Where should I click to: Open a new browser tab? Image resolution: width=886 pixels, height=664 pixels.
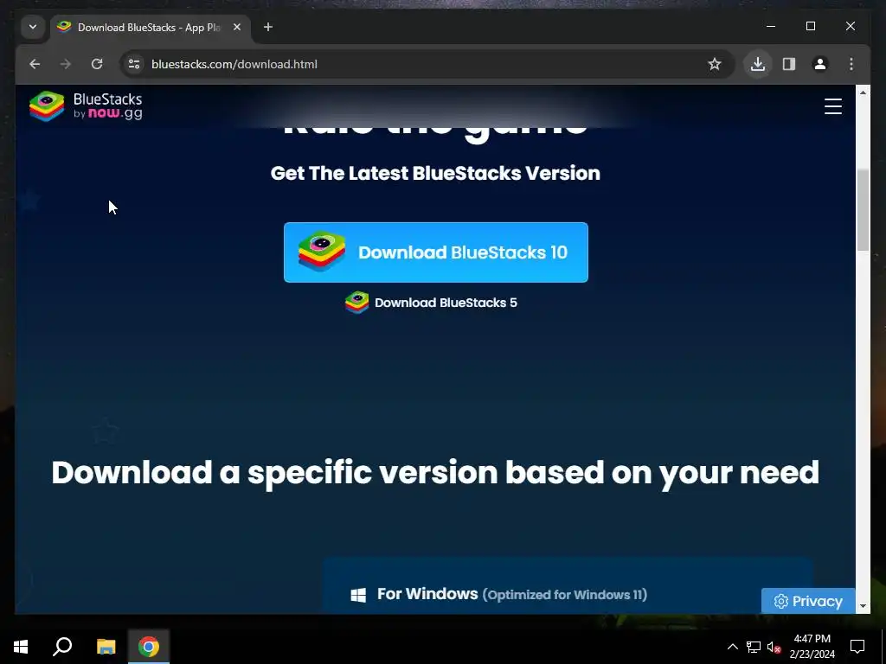[x=268, y=27]
